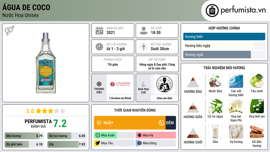Click the Mùa Đông season bar
The width and height of the screenshot is (270, 152).
pos(156,143)
